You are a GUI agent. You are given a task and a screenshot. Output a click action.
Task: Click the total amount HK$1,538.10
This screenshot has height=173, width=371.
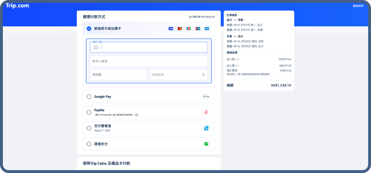(281, 86)
